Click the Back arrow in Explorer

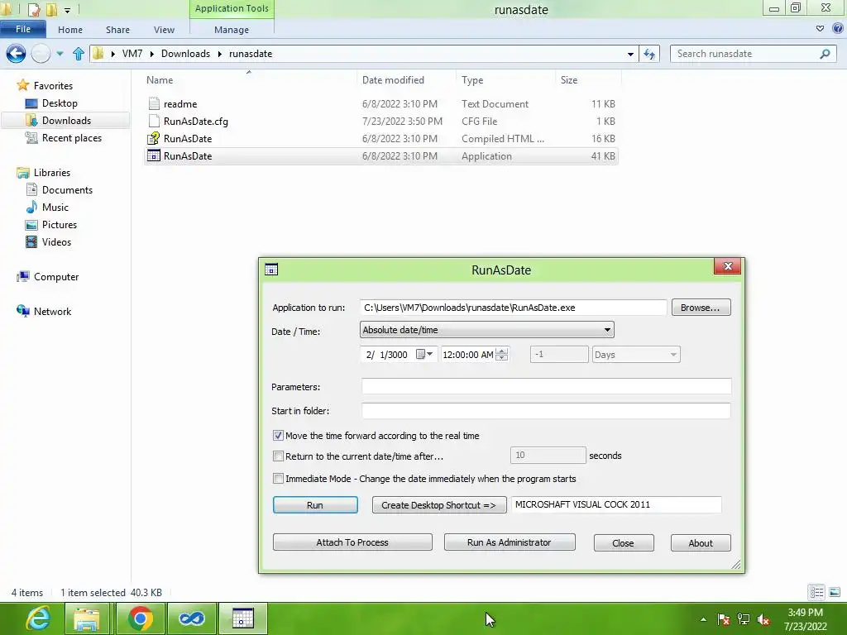(x=17, y=54)
